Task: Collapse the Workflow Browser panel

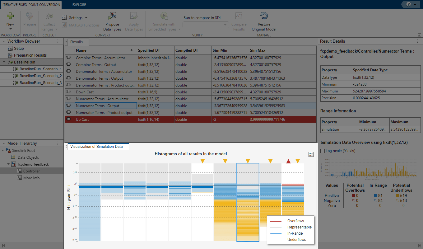Action: pos(4,41)
